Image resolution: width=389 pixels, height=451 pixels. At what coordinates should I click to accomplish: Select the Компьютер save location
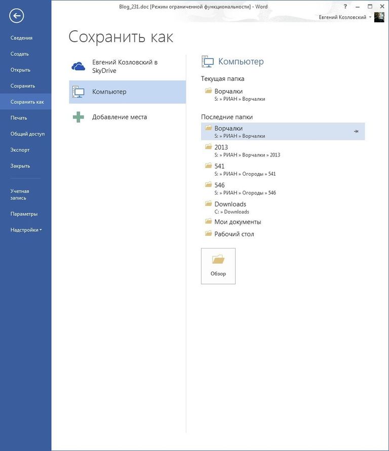(x=128, y=92)
